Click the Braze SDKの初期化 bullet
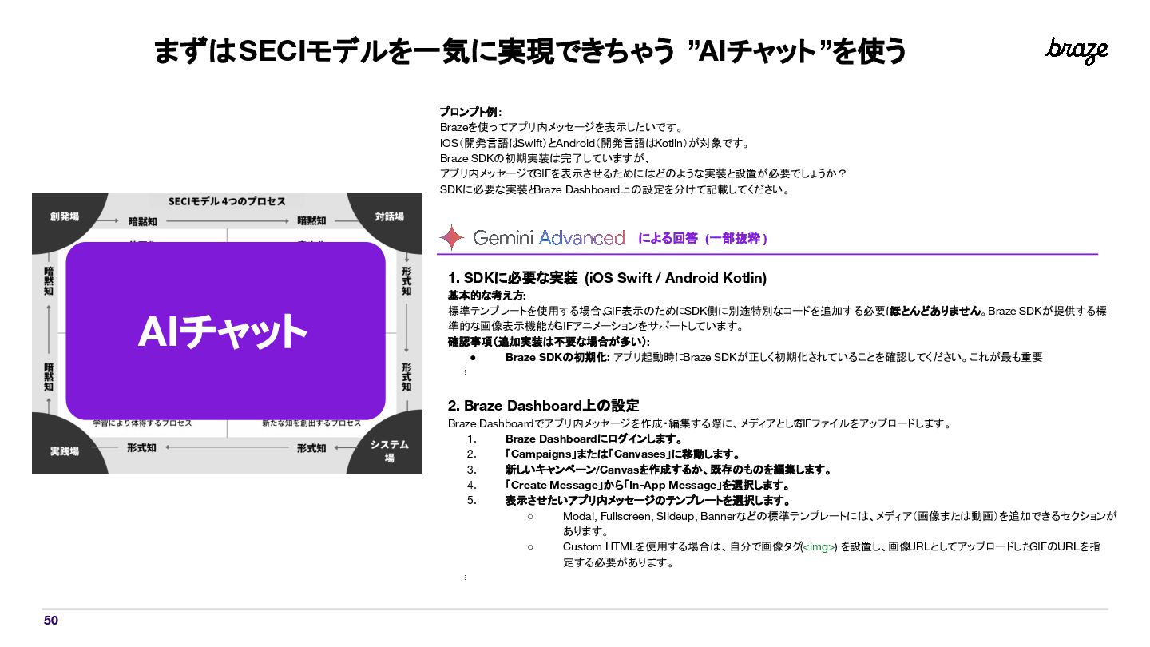1150x647 pixels. [774, 357]
